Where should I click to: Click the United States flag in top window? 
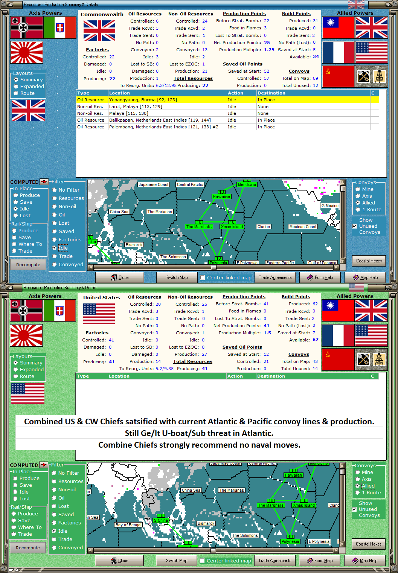(372, 52)
